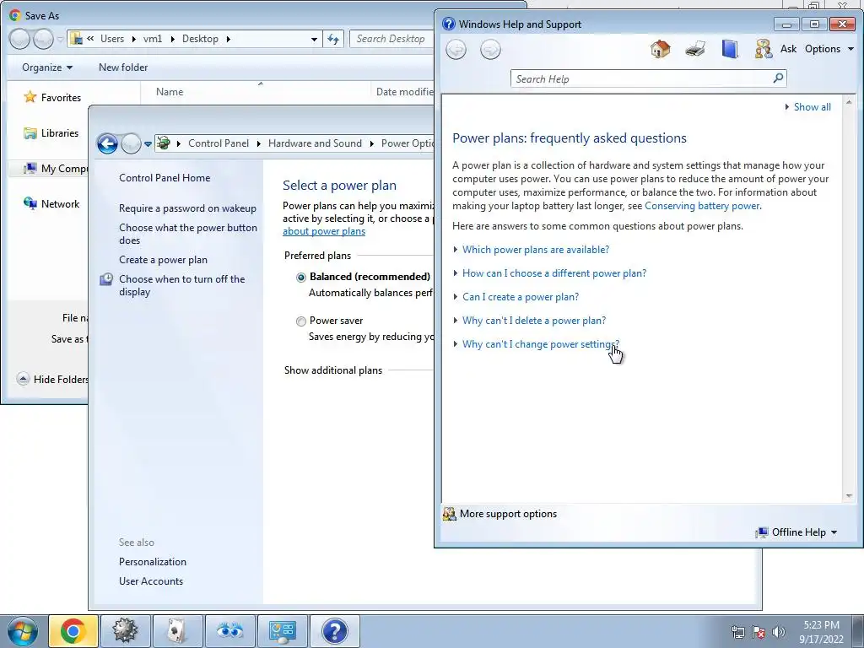The width and height of the screenshot is (864, 648).
Task: Open Require a password on wakeup
Action: point(188,208)
